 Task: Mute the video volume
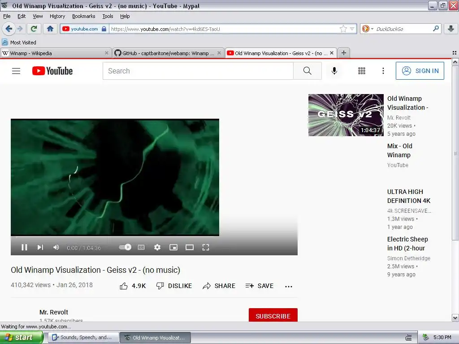(56, 247)
